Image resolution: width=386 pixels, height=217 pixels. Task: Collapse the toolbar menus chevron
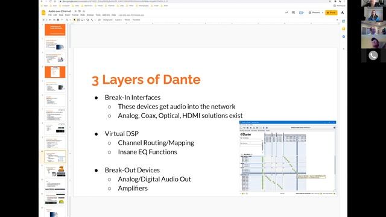[x=337, y=20]
